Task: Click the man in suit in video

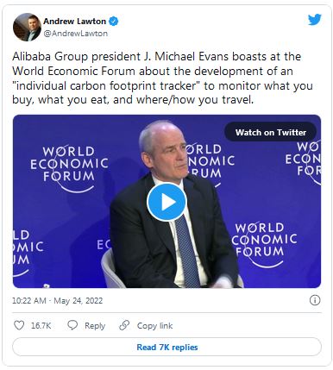Action: (x=174, y=205)
